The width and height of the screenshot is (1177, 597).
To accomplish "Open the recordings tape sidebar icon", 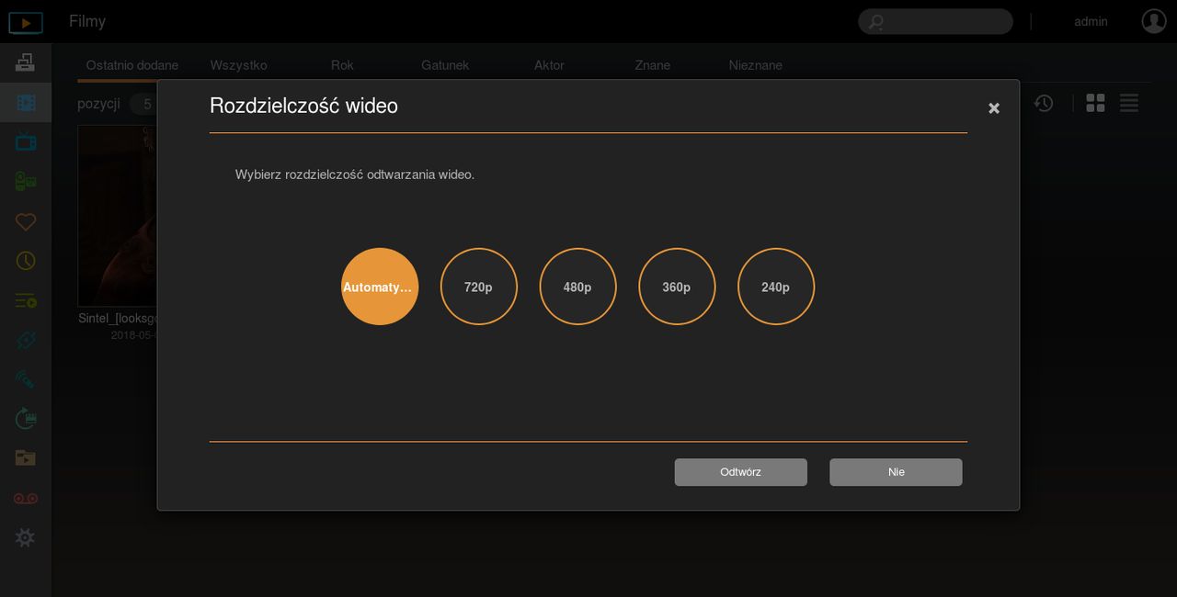I will coord(26,498).
